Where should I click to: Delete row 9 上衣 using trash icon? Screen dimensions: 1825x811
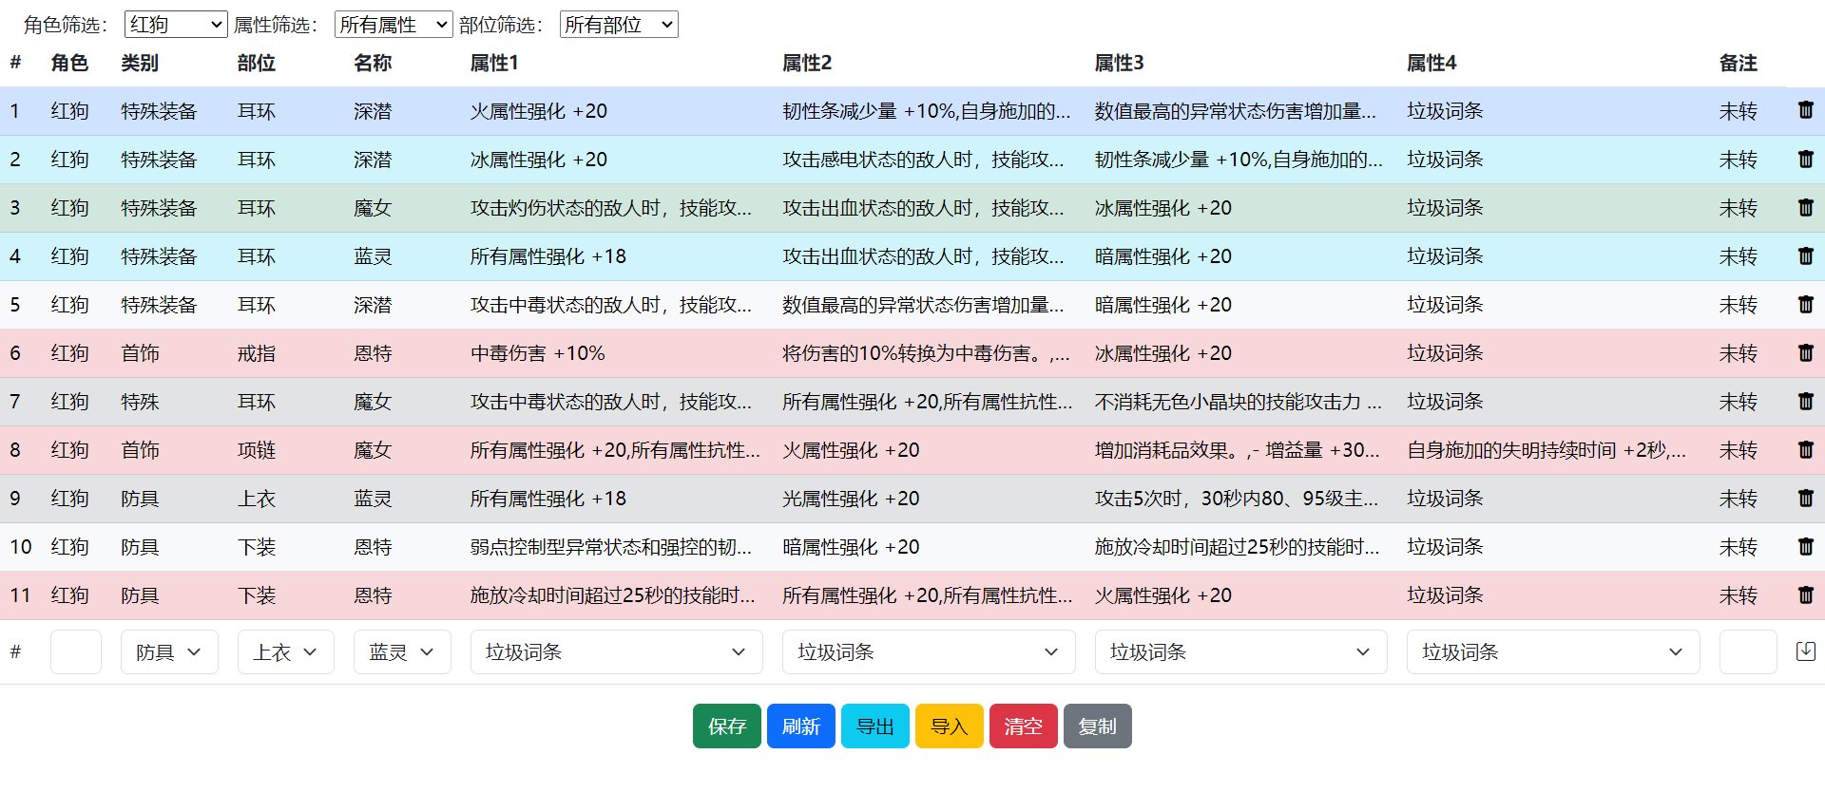(1806, 498)
